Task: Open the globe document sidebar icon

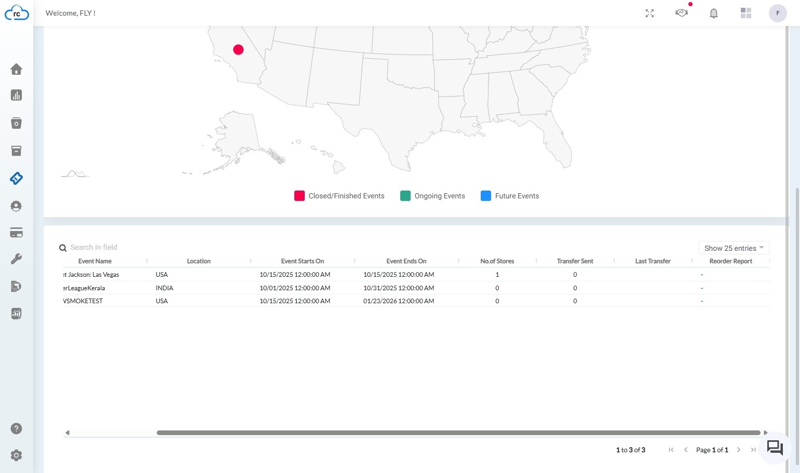Action: (16, 286)
